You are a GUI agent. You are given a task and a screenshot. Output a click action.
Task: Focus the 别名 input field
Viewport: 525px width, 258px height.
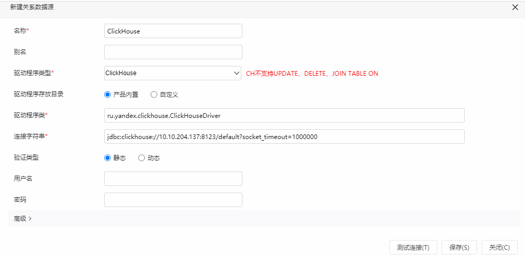(x=173, y=52)
